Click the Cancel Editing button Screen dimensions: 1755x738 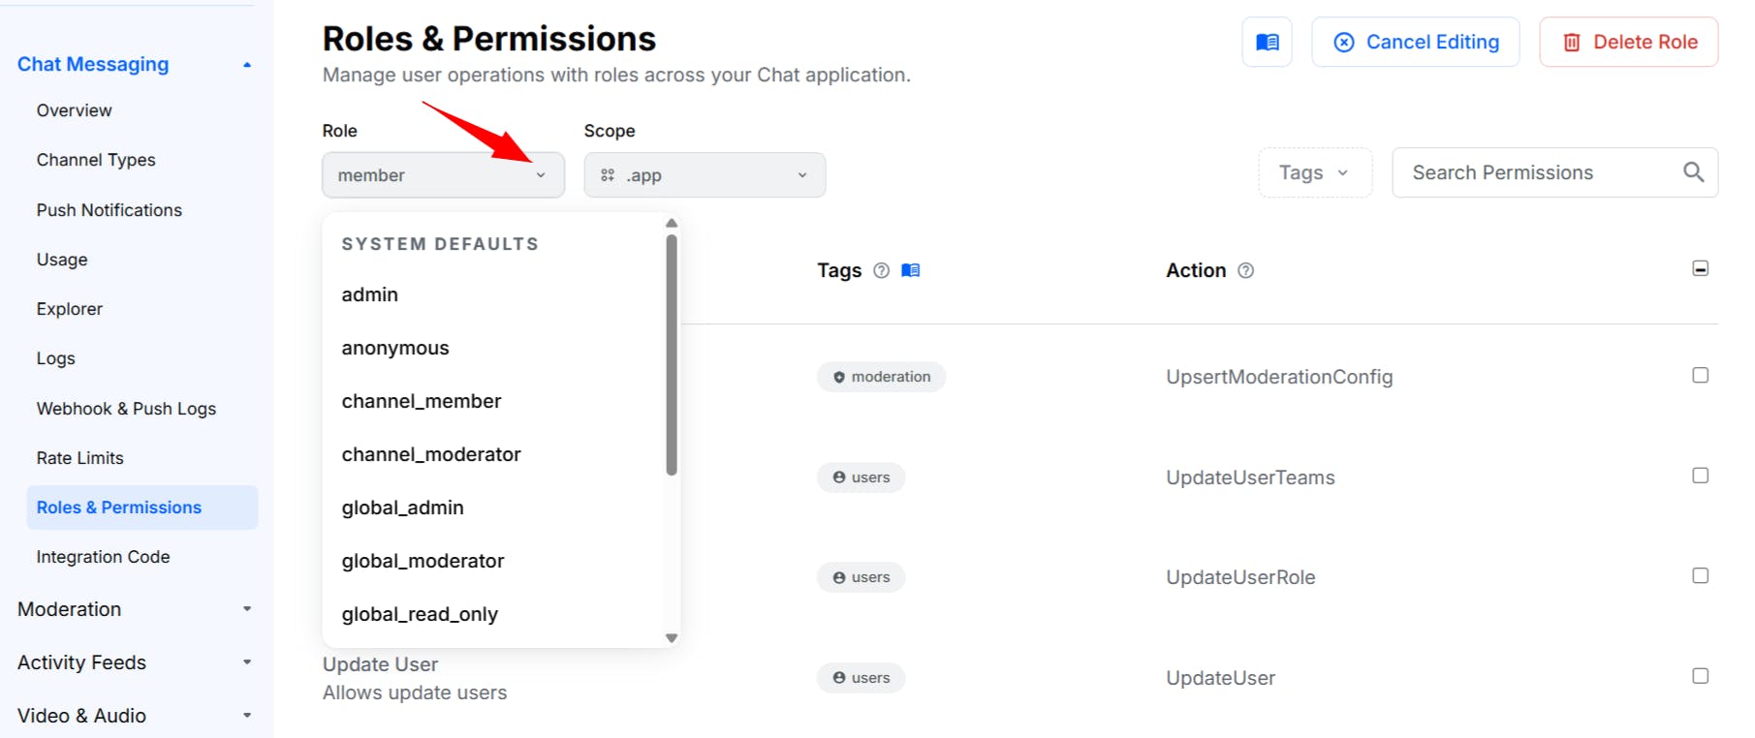[1415, 42]
